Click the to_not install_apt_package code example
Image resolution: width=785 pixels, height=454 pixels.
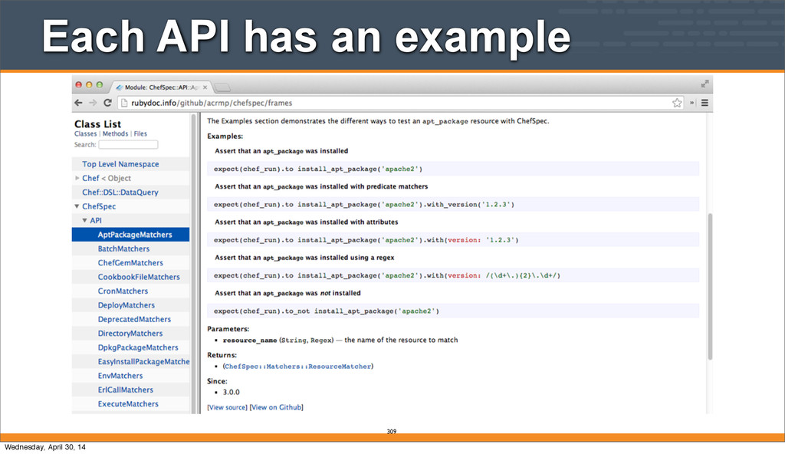tap(453, 311)
